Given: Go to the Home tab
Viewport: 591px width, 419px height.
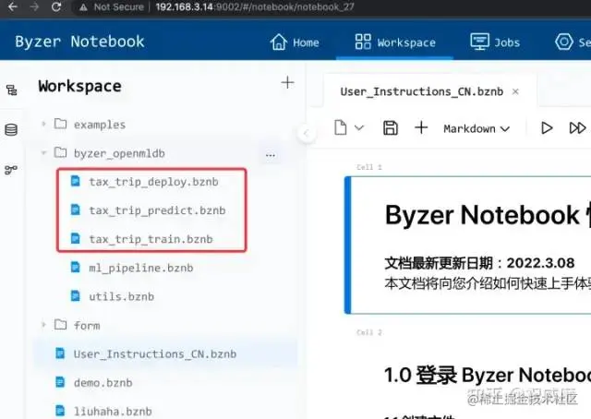Looking at the screenshot, I should pyautogui.click(x=295, y=42).
